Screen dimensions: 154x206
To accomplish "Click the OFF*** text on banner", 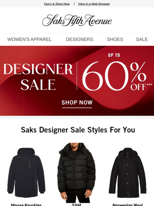I will (141, 87).
